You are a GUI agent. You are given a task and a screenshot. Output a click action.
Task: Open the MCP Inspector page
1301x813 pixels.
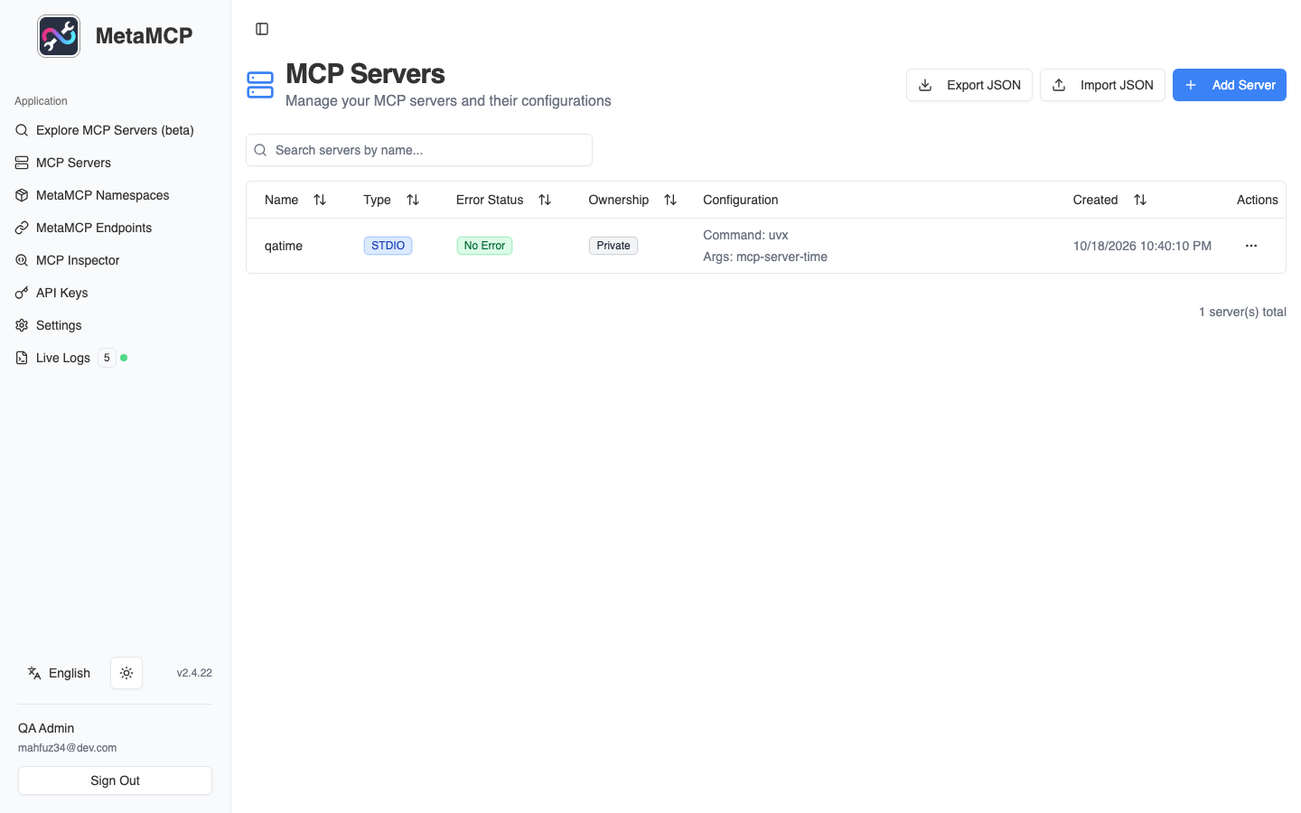click(x=115, y=260)
